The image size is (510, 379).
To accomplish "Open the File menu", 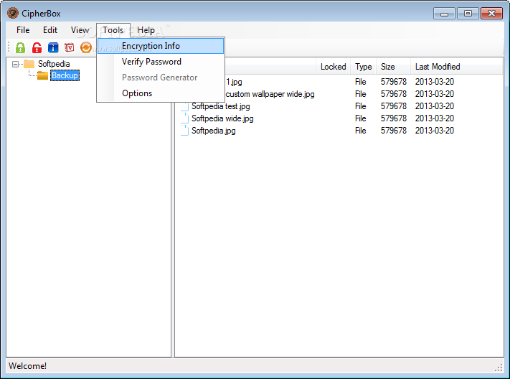I will (23, 30).
